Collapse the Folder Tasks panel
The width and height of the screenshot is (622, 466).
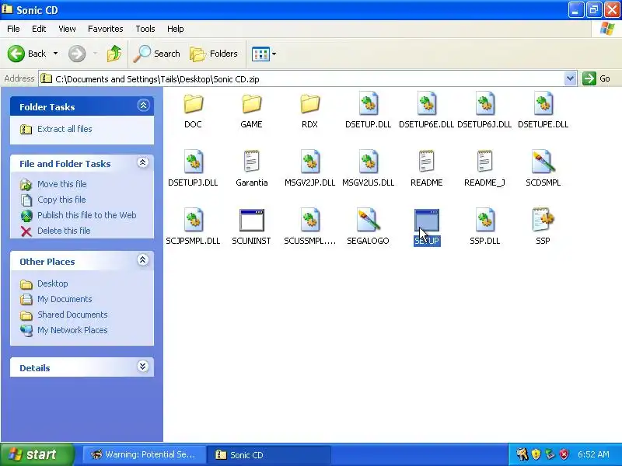tap(143, 106)
